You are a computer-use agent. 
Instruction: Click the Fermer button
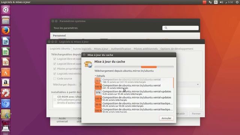tap(196, 114)
